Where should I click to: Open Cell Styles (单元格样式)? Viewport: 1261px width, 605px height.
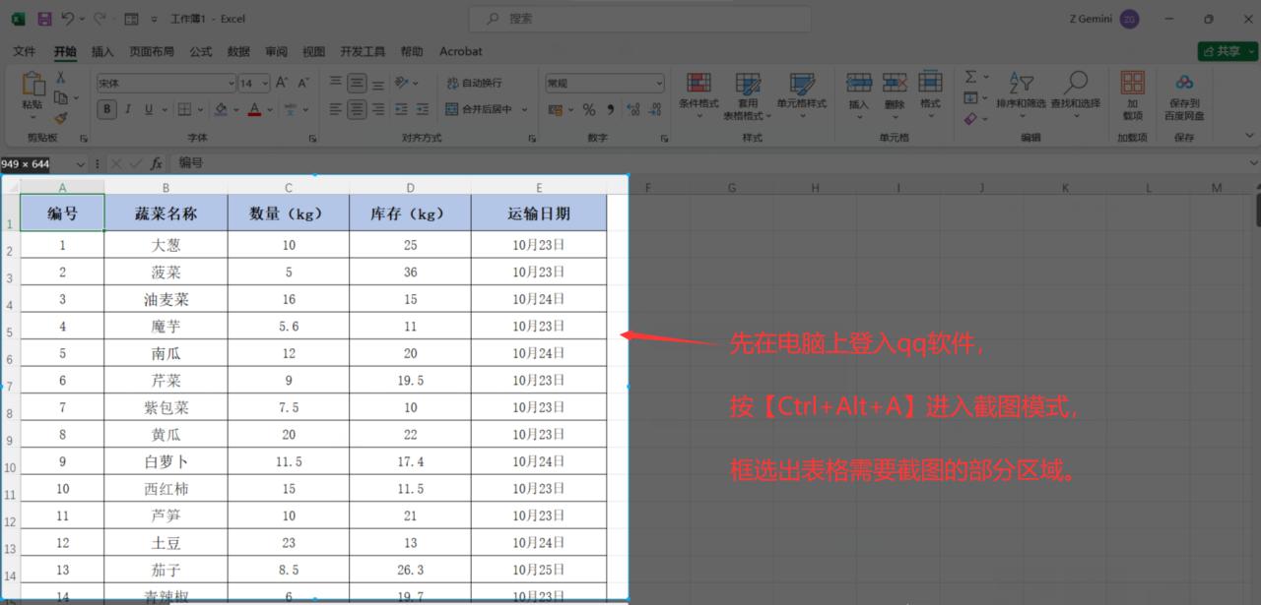pyautogui.click(x=801, y=94)
